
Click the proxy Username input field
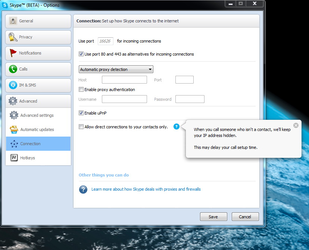click(x=124, y=99)
